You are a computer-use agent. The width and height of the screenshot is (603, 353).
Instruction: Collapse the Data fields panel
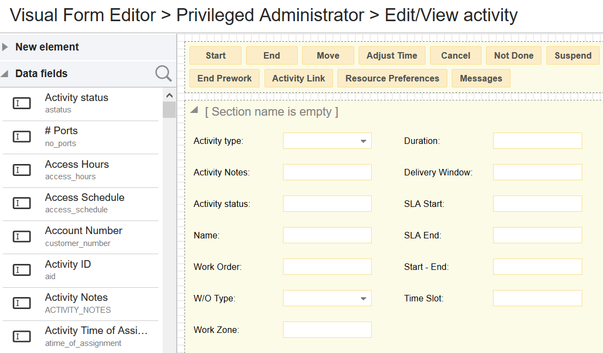click(5, 74)
